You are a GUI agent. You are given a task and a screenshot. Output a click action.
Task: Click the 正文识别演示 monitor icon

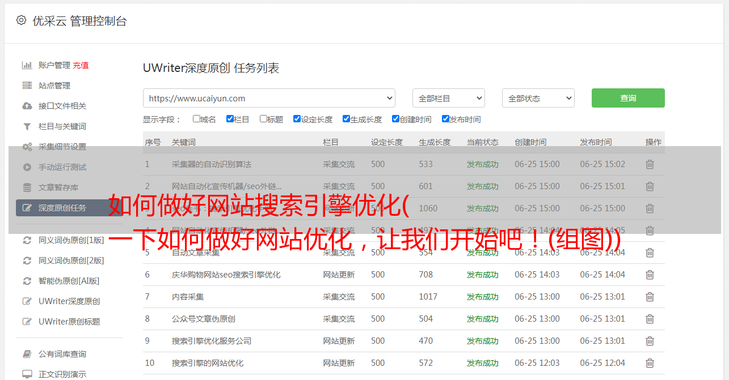27,374
